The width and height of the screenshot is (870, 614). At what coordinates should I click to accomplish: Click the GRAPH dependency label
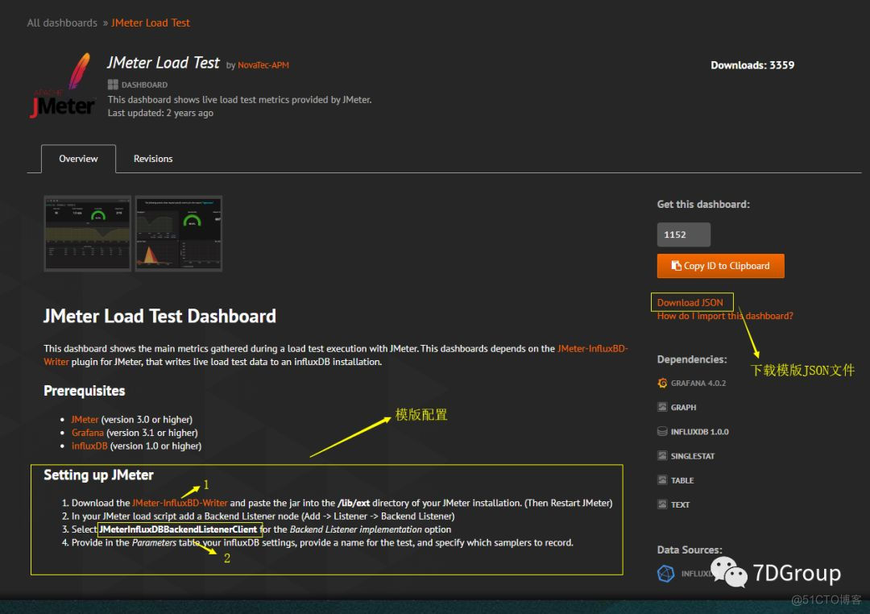[683, 408]
